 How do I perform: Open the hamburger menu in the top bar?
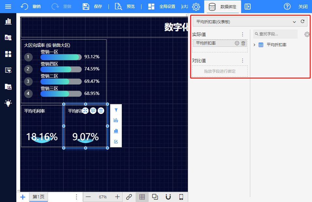pyautogui.click(x=8, y=7)
